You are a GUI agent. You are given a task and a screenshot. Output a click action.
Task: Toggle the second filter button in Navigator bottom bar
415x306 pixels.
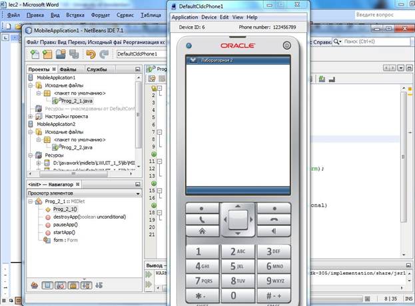pos(47,285)
